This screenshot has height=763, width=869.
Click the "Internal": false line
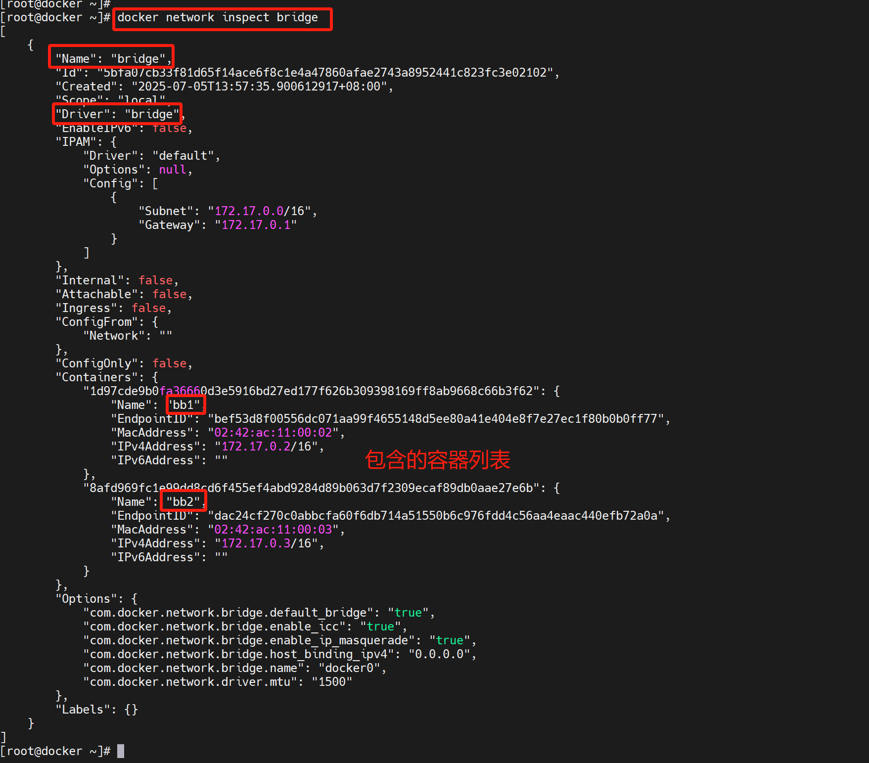pyautogui.click(x=117, y=280)
